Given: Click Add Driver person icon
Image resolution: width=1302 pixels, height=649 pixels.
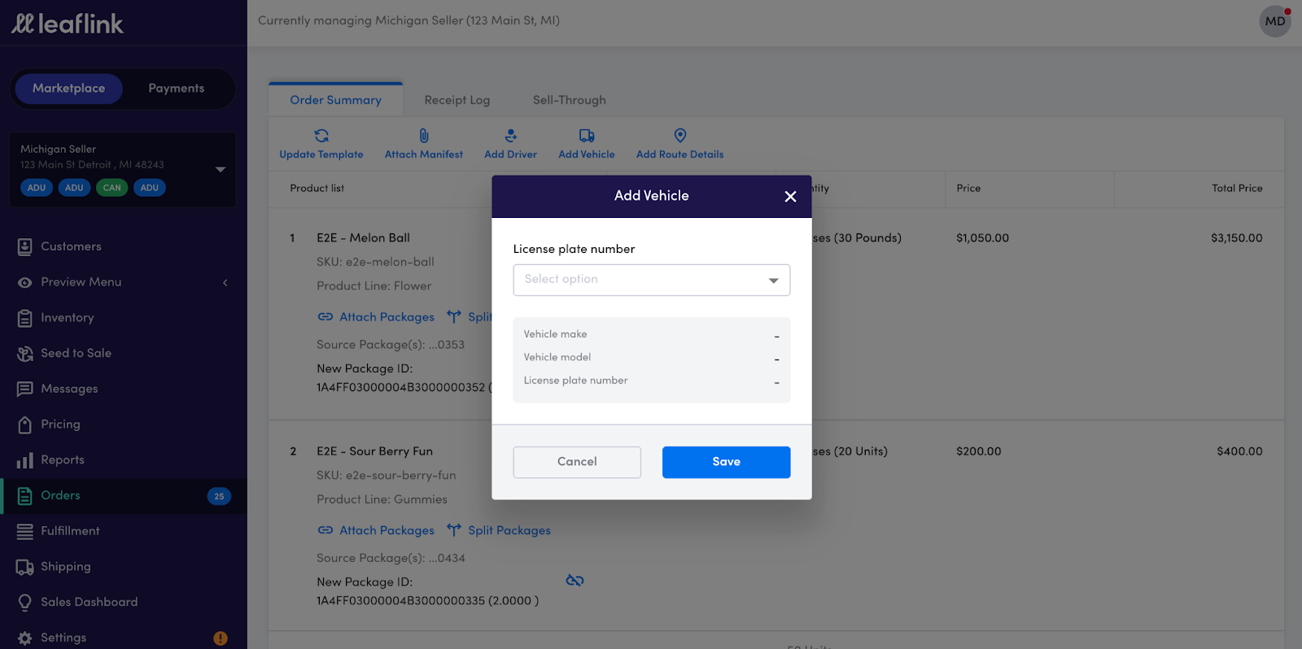Looking at the screenshot, I should tap(510, 136).
